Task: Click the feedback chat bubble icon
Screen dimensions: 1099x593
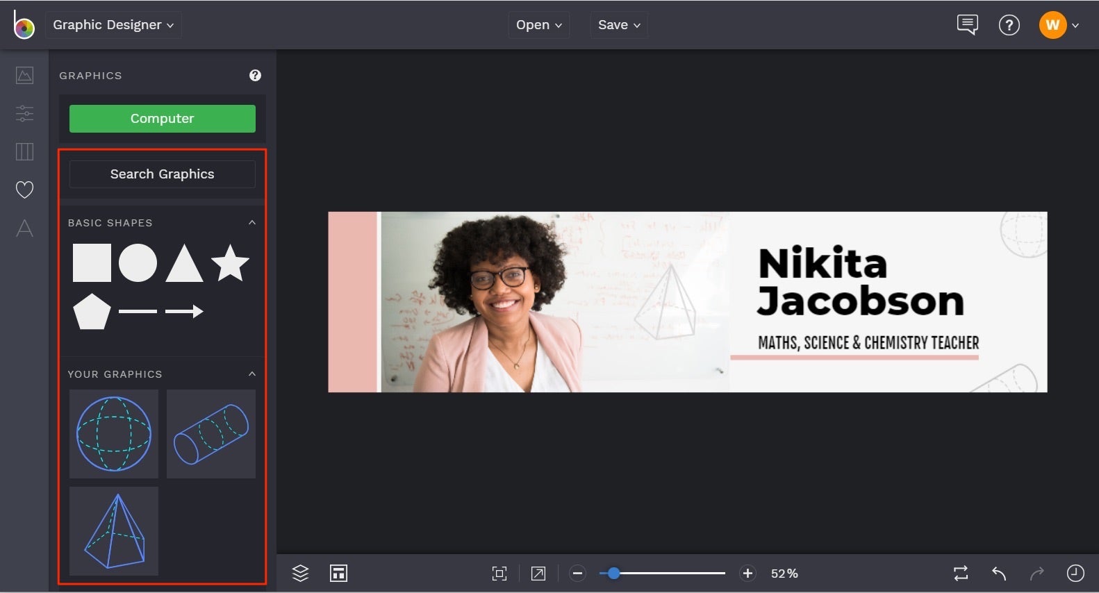Action: pyautogui.click(x=967, y=25)
